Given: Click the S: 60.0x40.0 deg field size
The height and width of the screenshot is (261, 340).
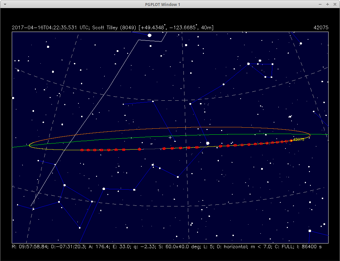Looking at the screenshot, I should [x=180, y=247].
